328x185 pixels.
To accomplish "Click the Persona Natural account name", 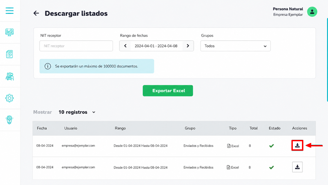I will pos(288,9).
